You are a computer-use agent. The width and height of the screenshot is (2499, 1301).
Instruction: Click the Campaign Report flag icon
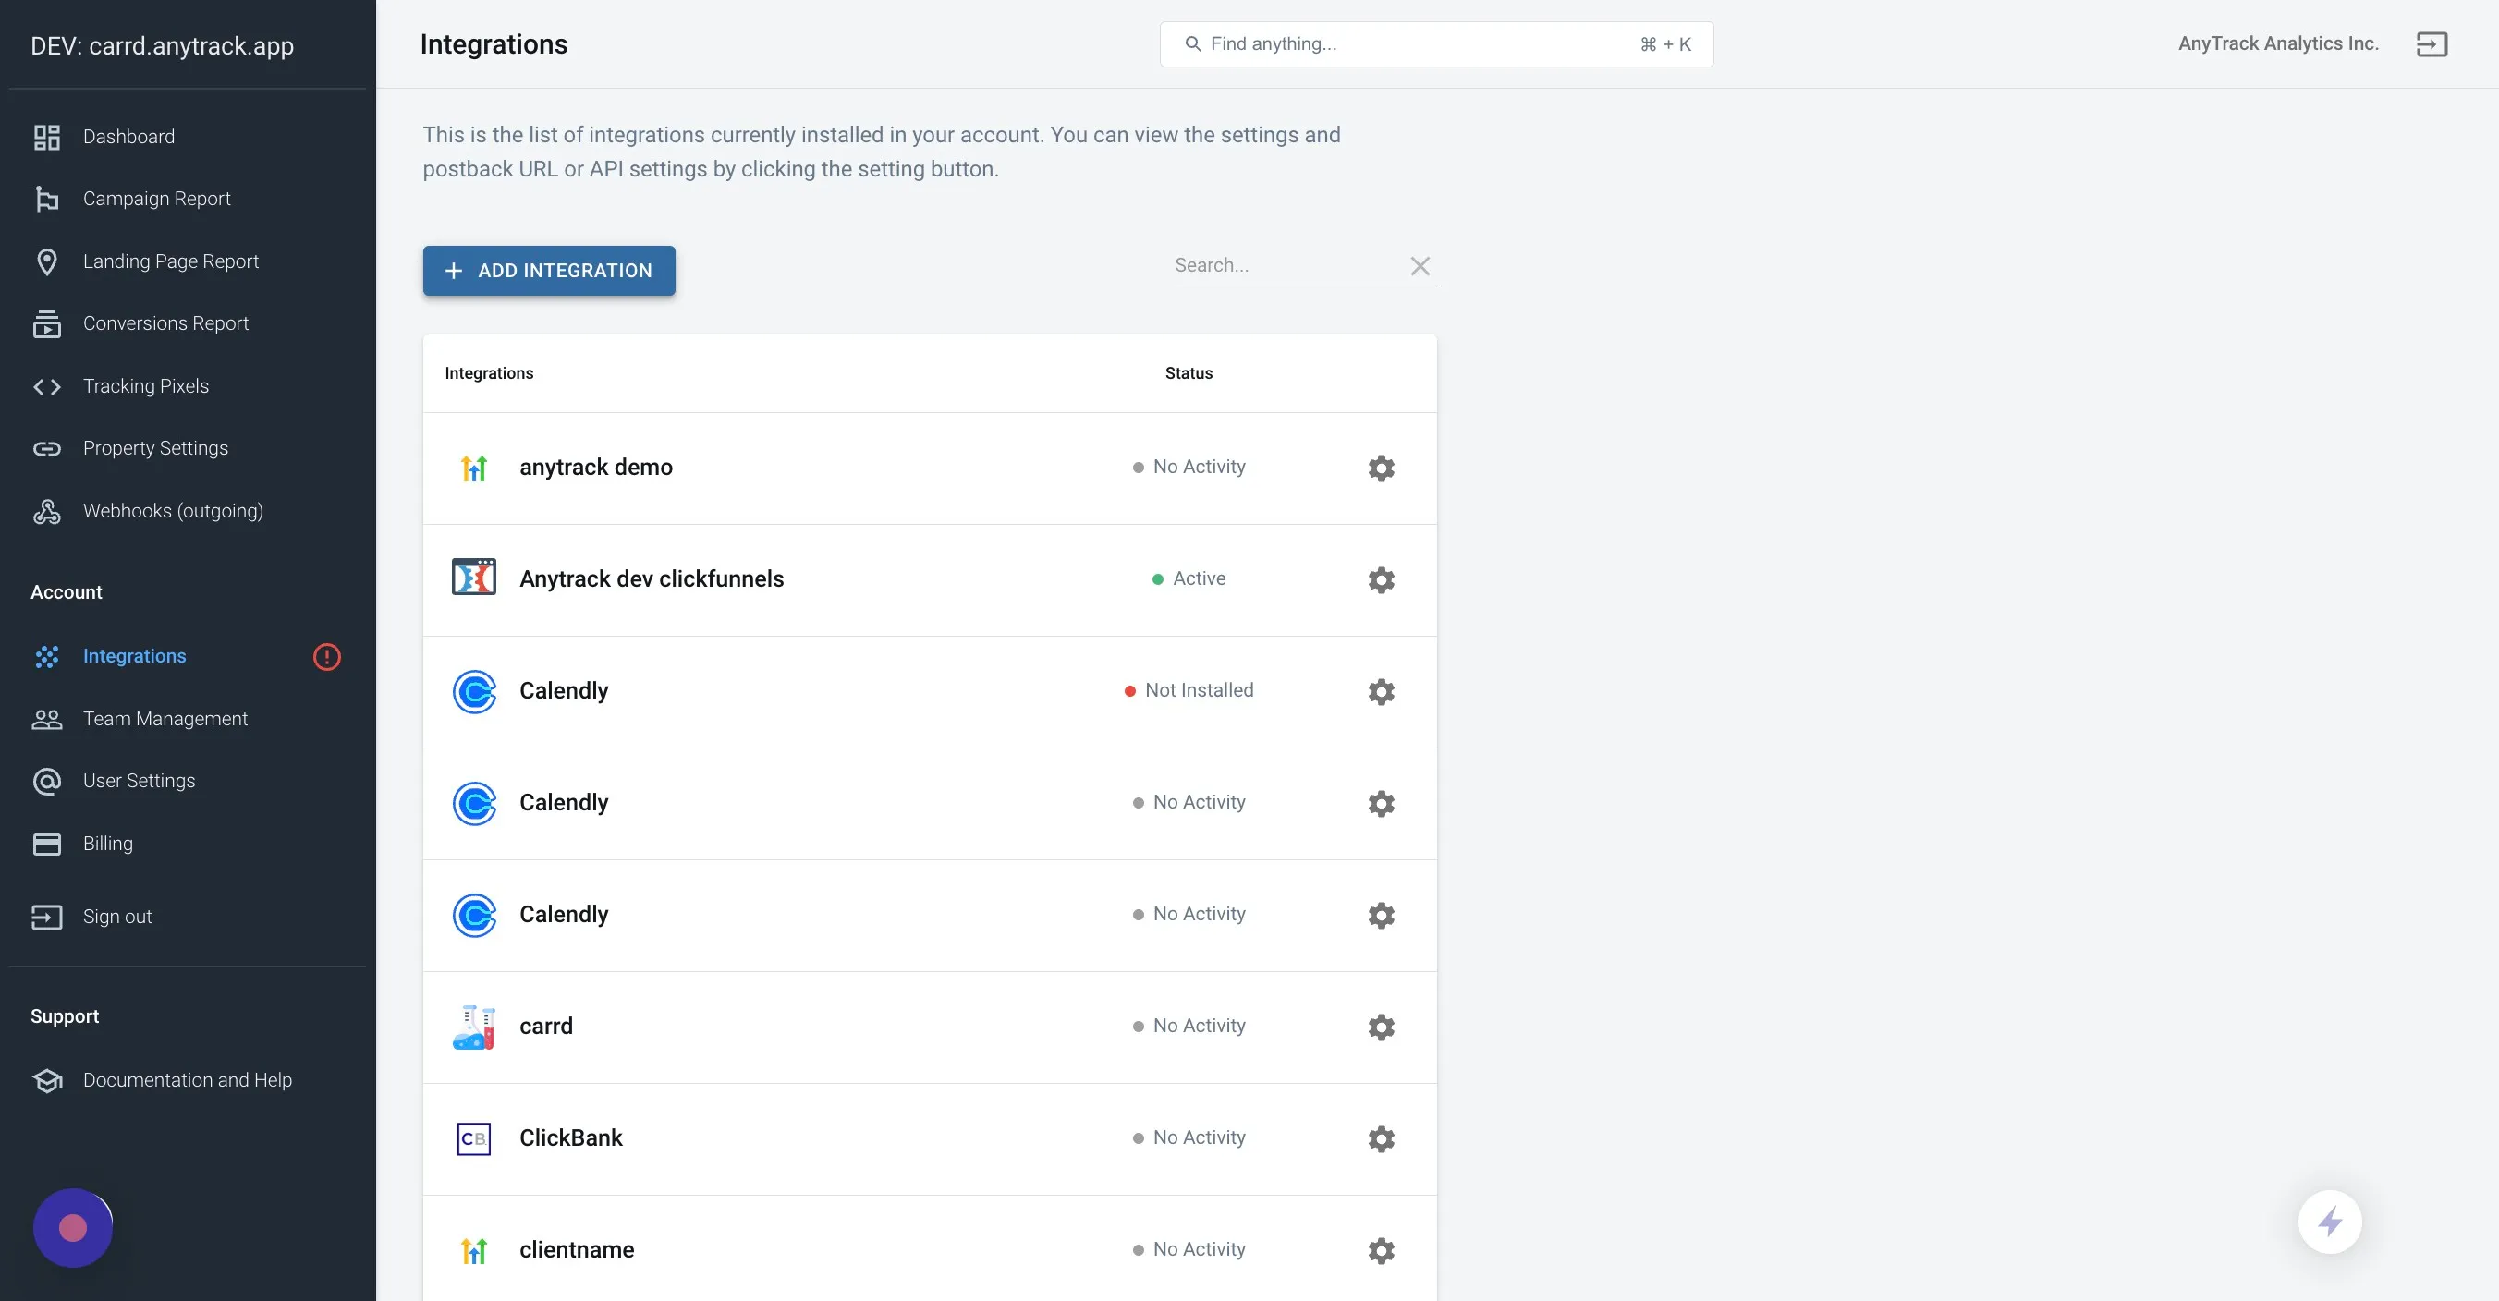coord(46,199)
